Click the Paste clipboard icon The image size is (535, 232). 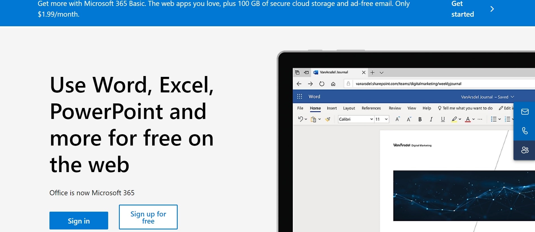click(x=313, y=119)
